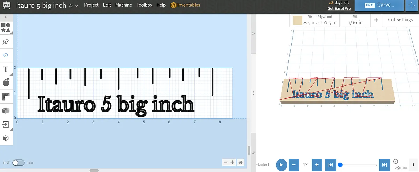Expand the preview pane divider arrows

tap(253, 33)
